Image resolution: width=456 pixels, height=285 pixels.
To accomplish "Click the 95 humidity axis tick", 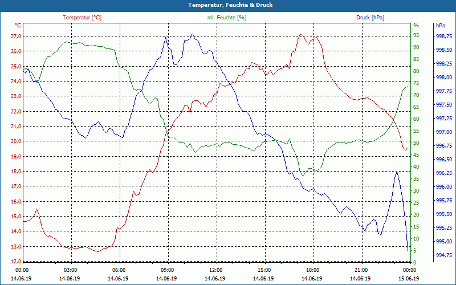I will (x=417, y=35).
